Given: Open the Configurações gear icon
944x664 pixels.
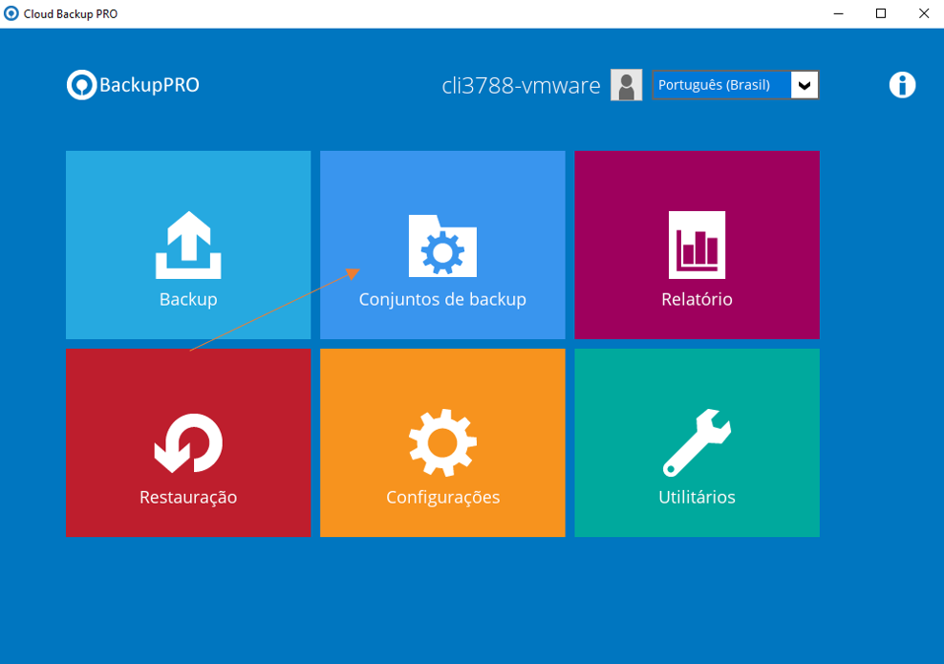Looking at the screenshot, I should pos(442,443).
